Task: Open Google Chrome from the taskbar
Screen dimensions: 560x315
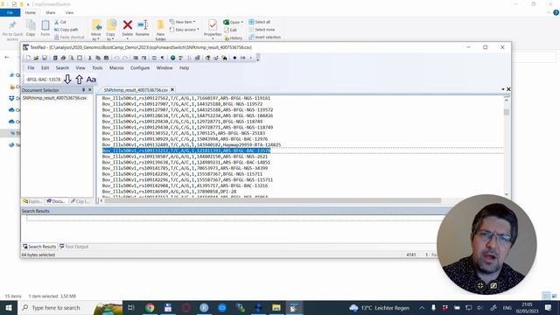Action: click(150, 307)
